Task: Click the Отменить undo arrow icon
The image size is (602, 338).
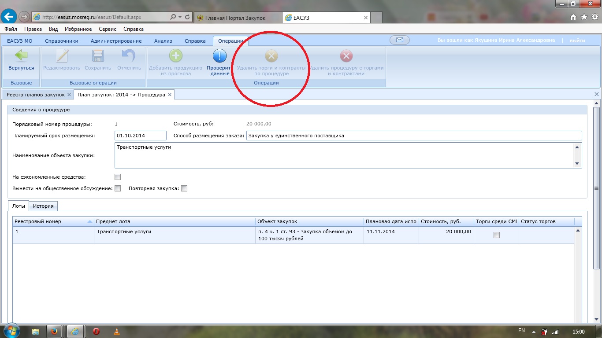Action: [129, 56]
